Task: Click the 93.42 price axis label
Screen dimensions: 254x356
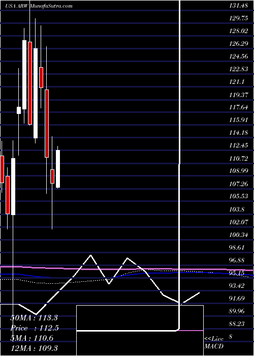Action: pyautogui.click(x=237, y=285)
